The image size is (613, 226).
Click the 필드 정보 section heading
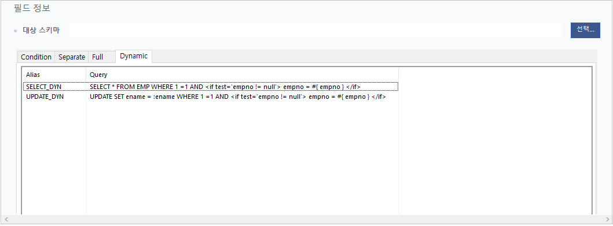click(x=32, y=8)
